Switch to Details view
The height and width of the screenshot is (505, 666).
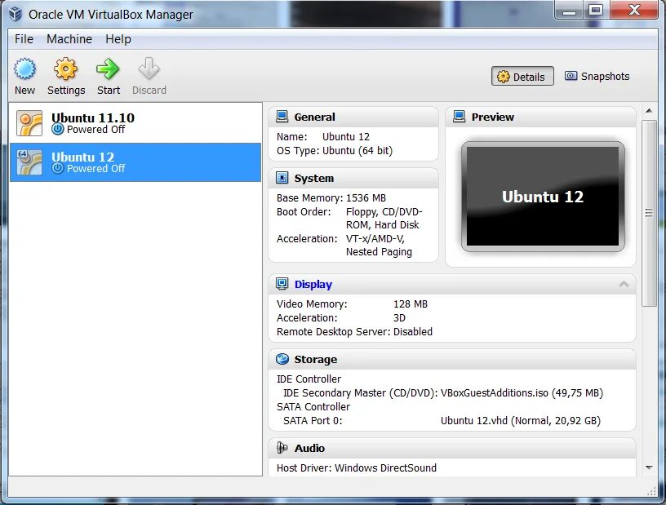pyautogui.click(x=522, y=77)
